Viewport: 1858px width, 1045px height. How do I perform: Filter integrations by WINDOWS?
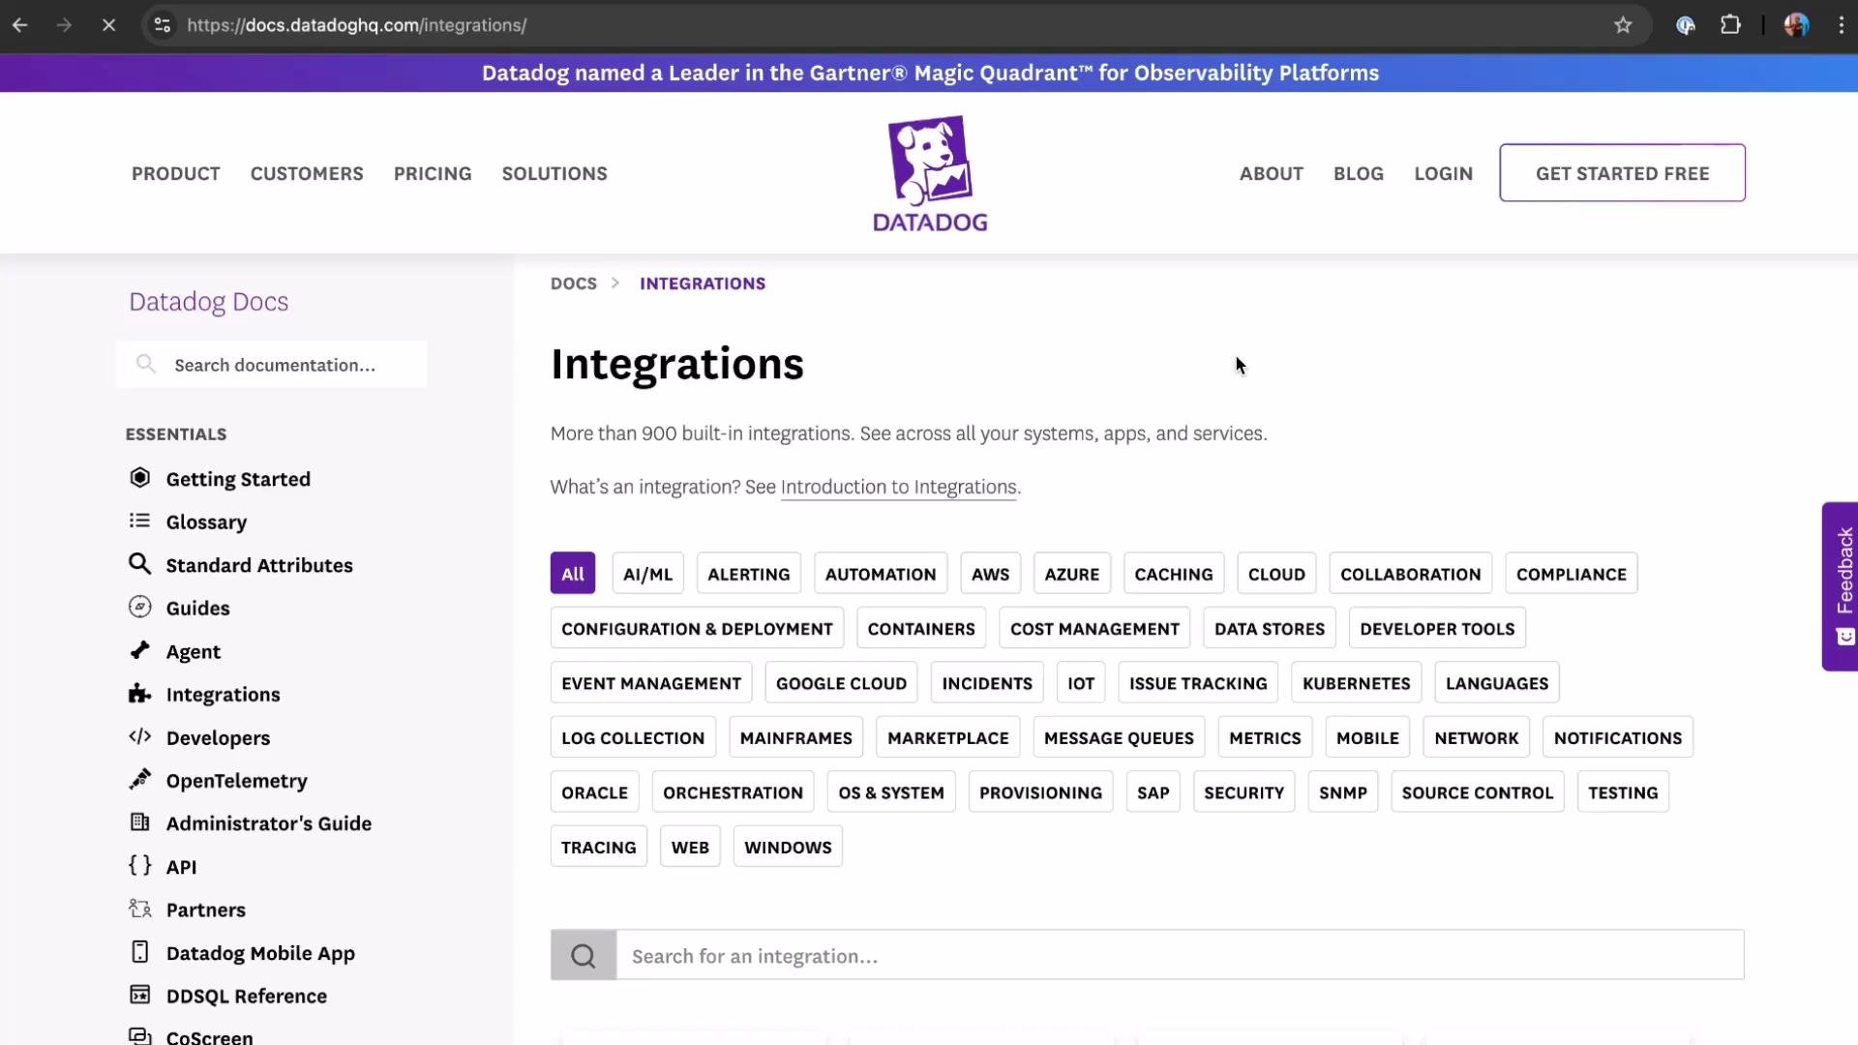click(x=788, y=848)
